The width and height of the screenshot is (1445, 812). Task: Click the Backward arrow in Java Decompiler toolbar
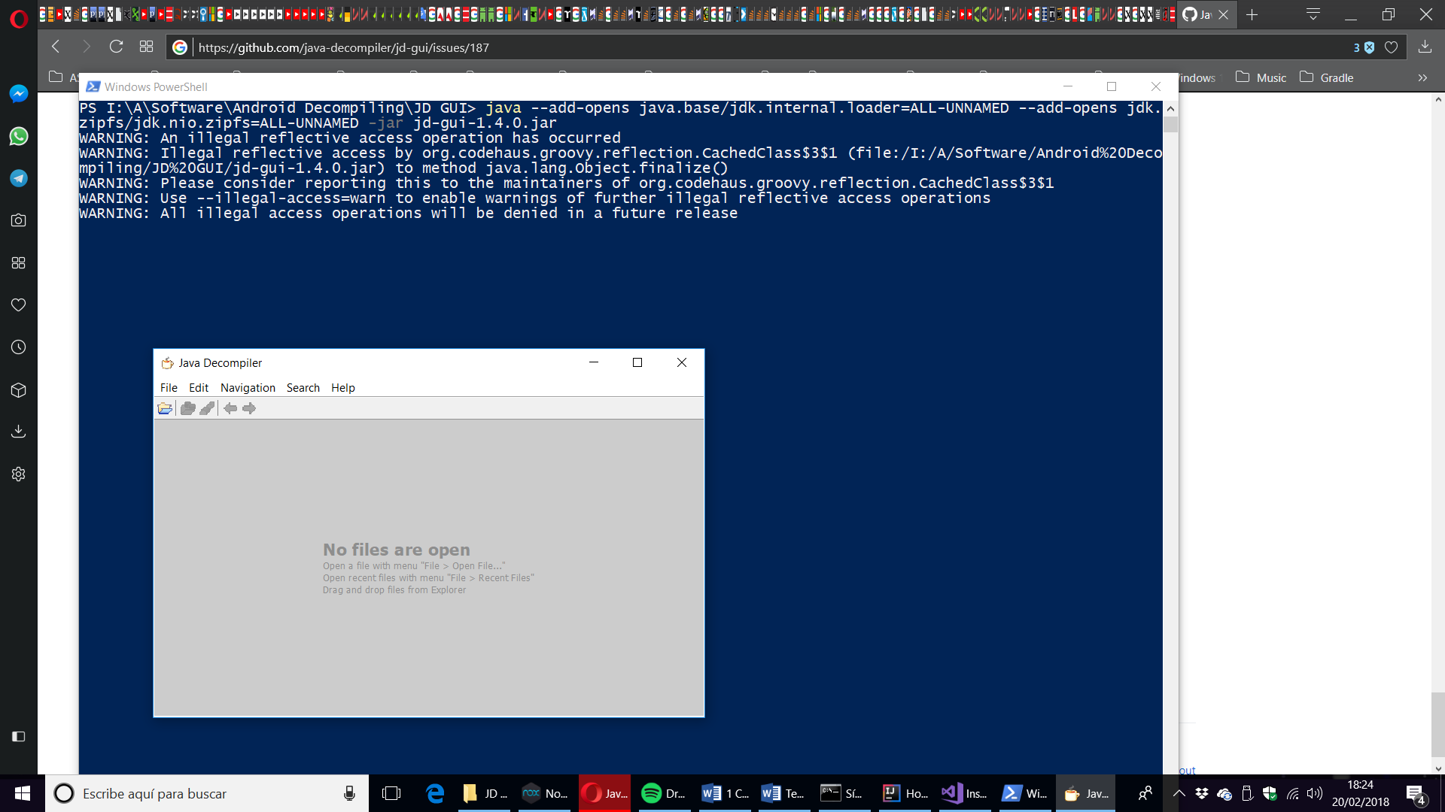point(230,408)
